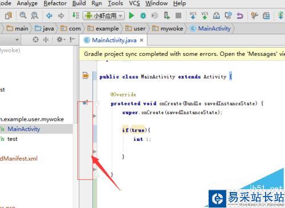This screenshot has width=285, height=208.
Task: Select the user breadcrumb folder
Action: [x=135, y=28]
